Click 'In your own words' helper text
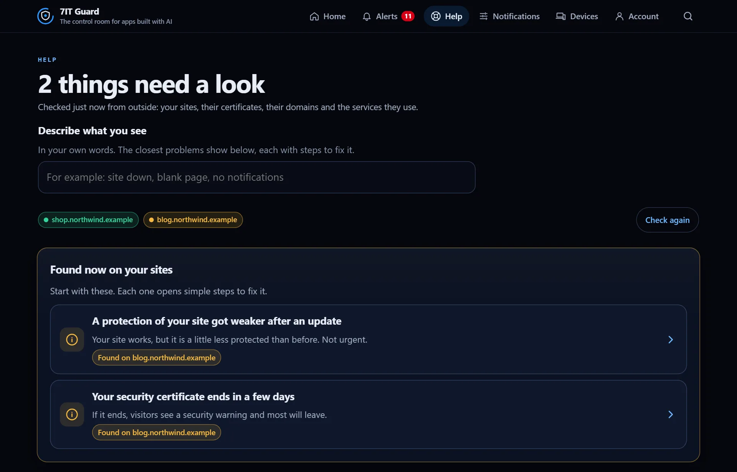 196,150
